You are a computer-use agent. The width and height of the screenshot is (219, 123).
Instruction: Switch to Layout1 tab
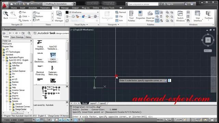tap(93, 103)
